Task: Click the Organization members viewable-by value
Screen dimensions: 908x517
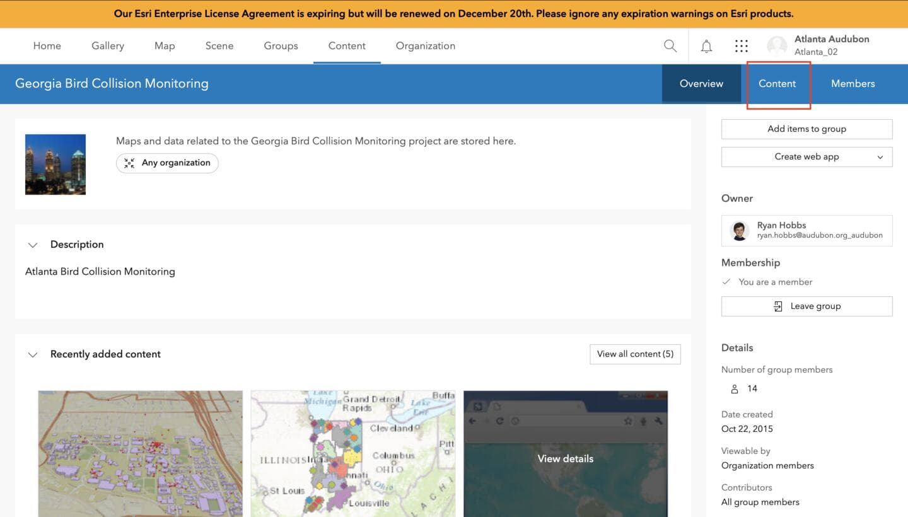Action: pos(767,466)
